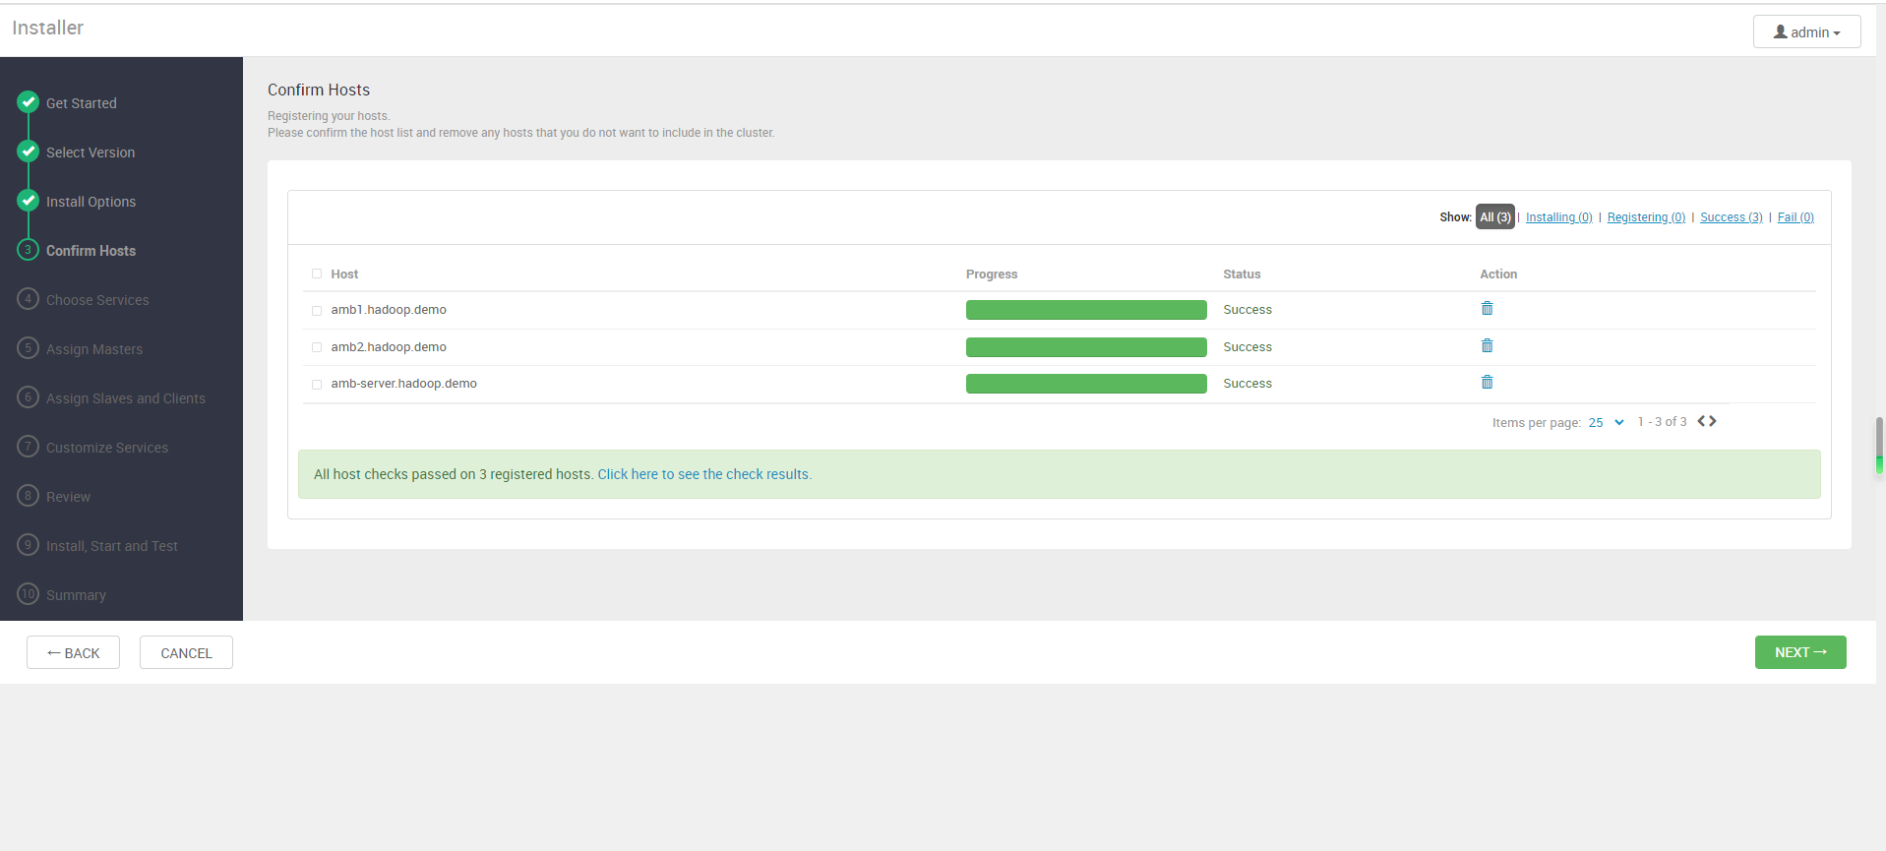Open Select Version step in sidebar
The height and width of the screenshot is (851, 1886).
pyautogui.click(x=91, y=152)
